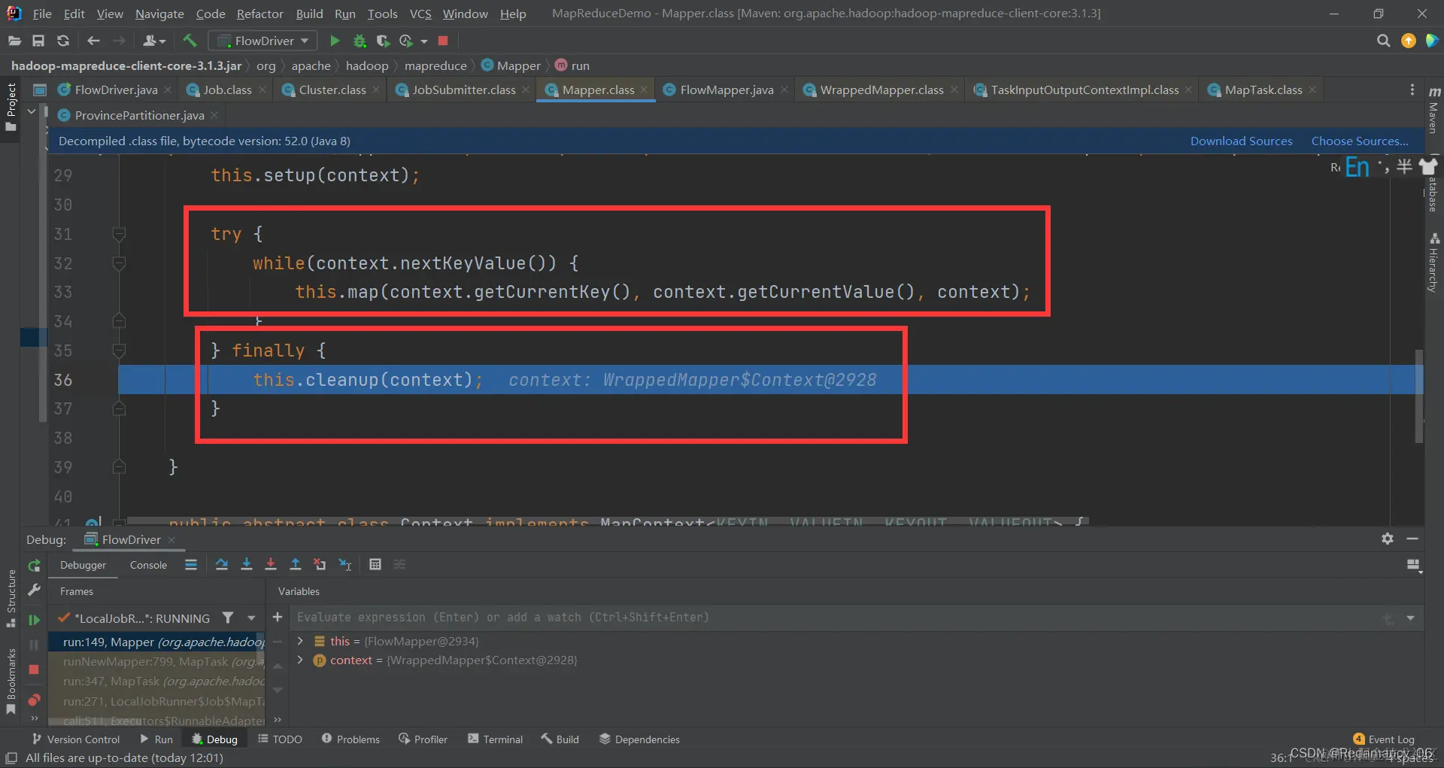Viewport: 1444px width, 768px height.
Task: Open Event Log
Action: 1383,739
